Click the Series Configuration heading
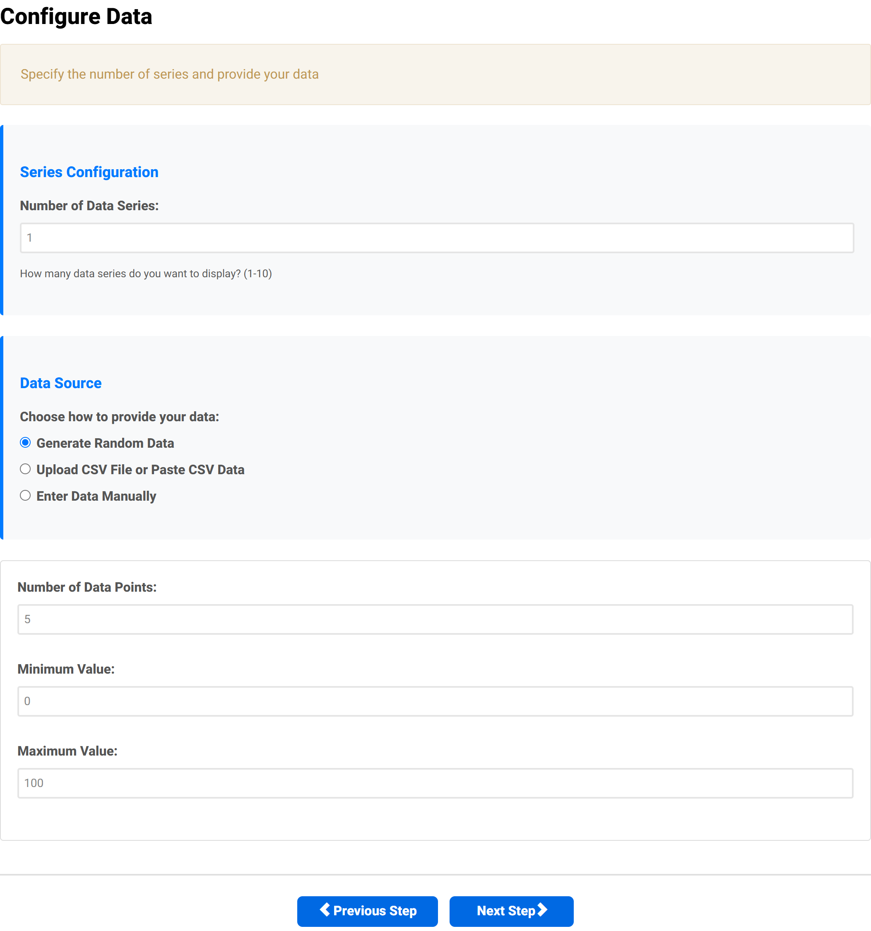 (x=89, y=172)
